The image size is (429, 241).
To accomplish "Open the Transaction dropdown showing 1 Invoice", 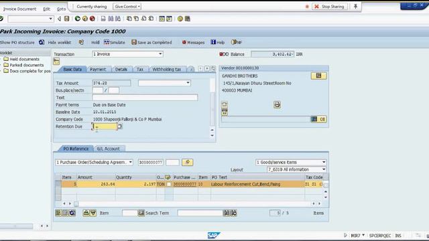I will point(160,54).
